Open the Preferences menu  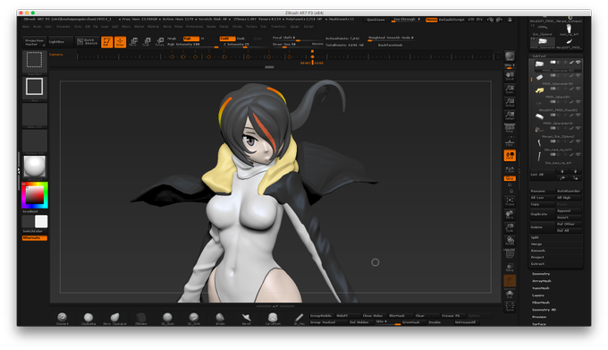[194, 26]
